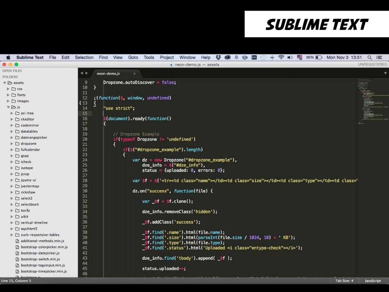Click Tab Size: 4 in status bar
The height and width of the screenshot is (292, 389).
344,281
